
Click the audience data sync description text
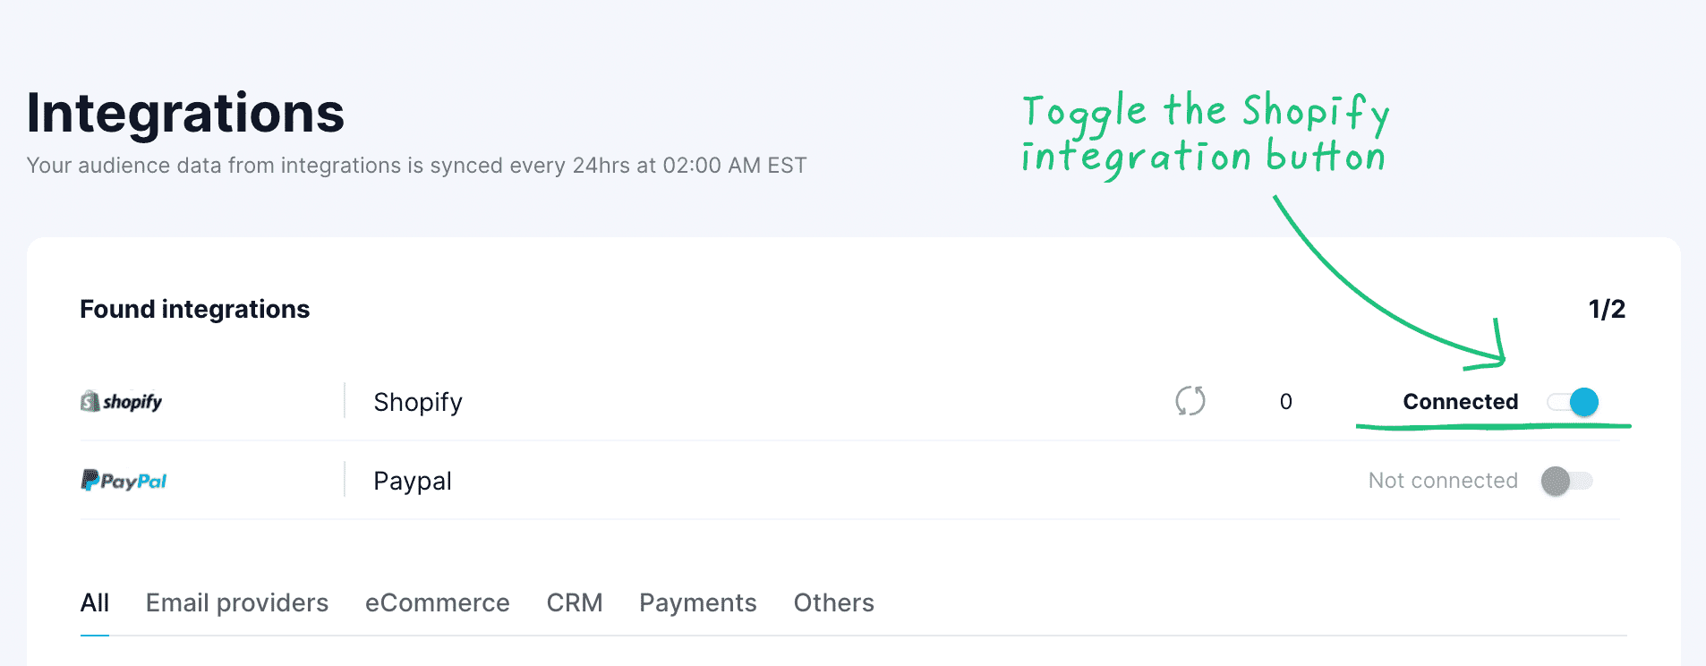click(x=416, y=166)
